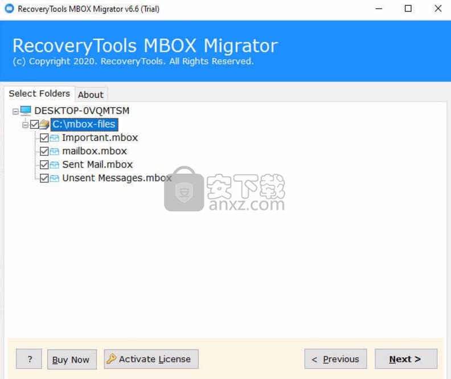Click the mailbox icon of Sent Mail.mbox
Screen dimensions: 451x379
coord(54,165)
